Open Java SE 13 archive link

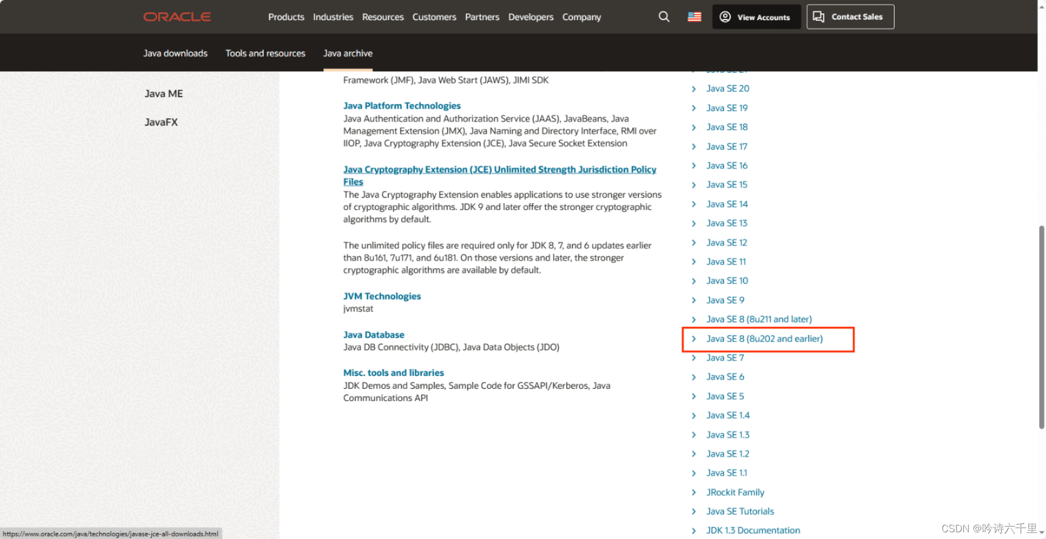tap(726, 223)
